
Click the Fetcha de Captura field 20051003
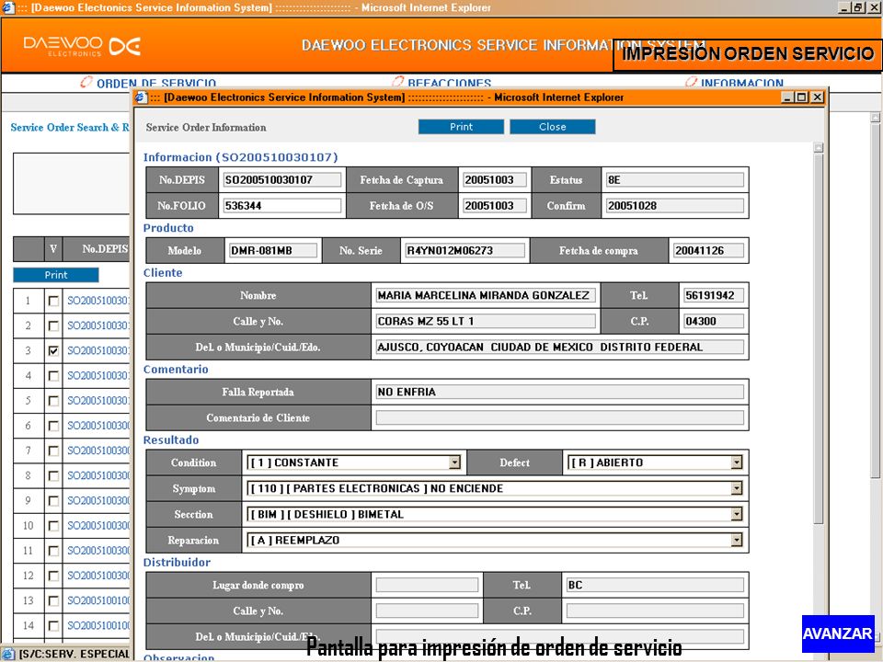tap(495, 180)
